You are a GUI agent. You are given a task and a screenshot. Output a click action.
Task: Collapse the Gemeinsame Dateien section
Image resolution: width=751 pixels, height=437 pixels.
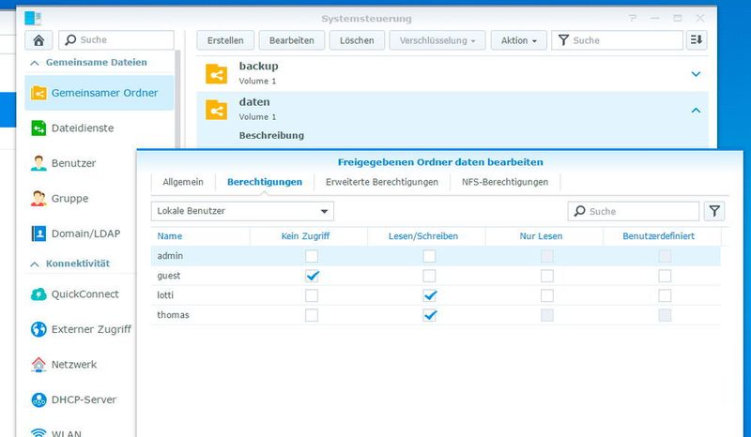pyautogui.click(x=35, y=63)
